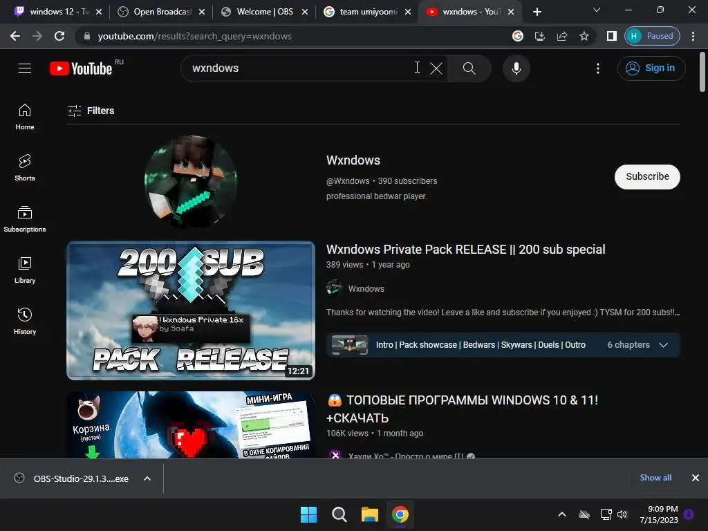Click the page vertical scrollbar
The image size is (708, 531).
[x=702, y=72]
